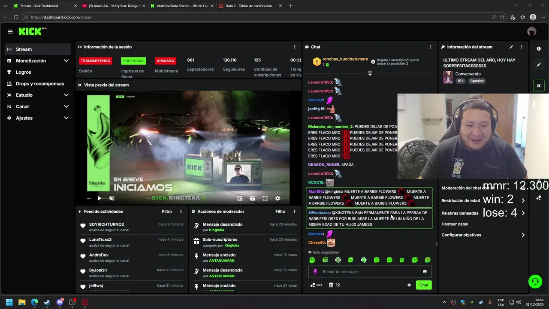Open stream information panel options menu
The image size is (549, 309).
coord(522,47)
